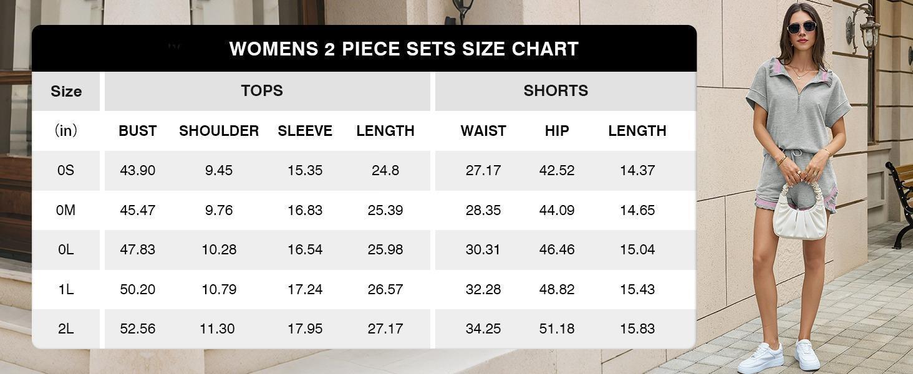Viewport: 913px width, 374px height.
Task: Click the WAIST column heading
Action: click(x=483, y=131)
